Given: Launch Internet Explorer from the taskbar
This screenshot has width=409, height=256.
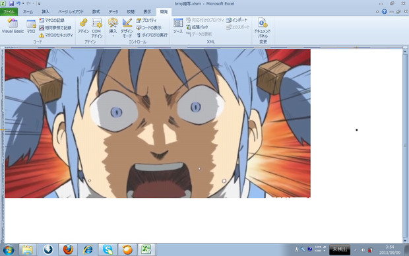Looking at the screenshot, I should pos(88,250).
